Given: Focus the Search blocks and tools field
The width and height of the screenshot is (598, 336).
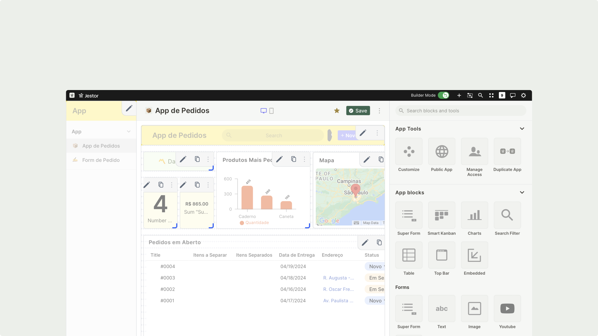Looking at the screenshot, I should click(x=460, y=111).
